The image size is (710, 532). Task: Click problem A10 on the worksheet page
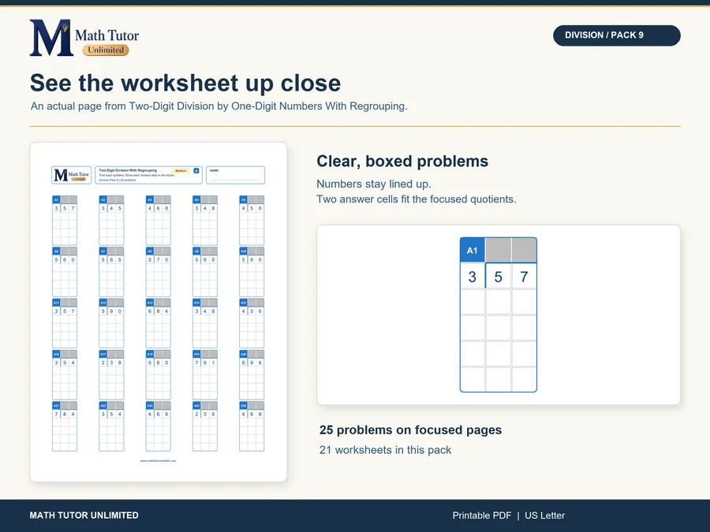[252, 272]
